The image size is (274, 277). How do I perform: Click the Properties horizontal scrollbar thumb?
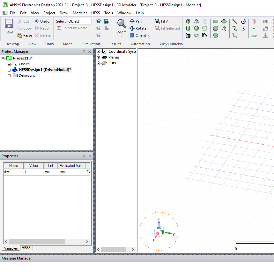[37, 241]
